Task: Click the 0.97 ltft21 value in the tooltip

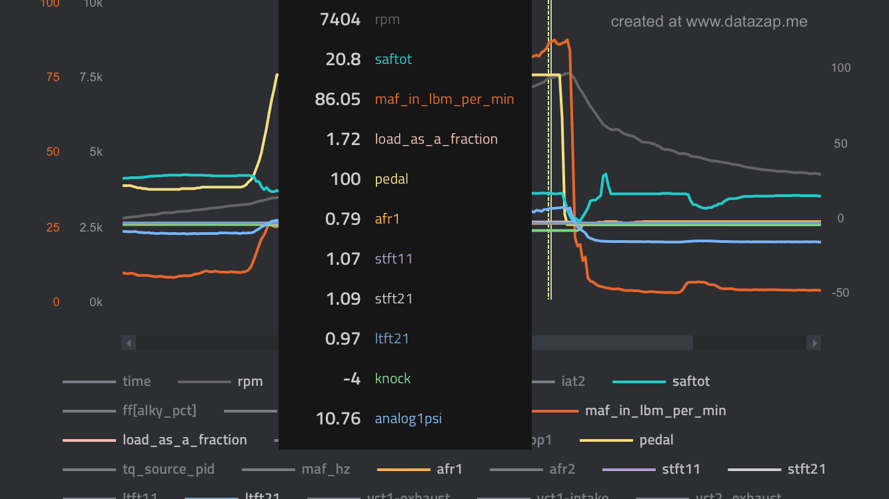Action: [x=343, y=339]
